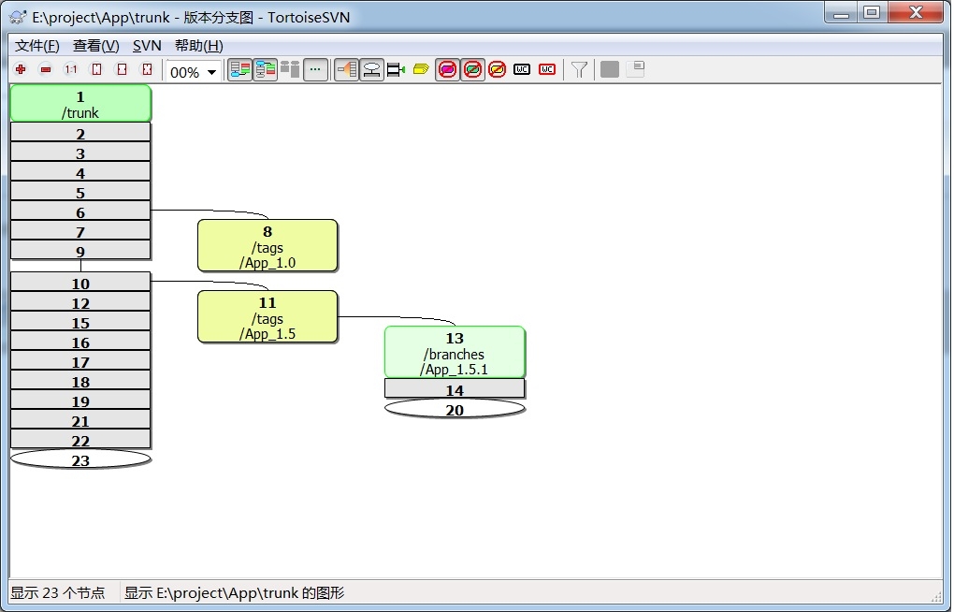Image resolution: width=954 pixels, height=612 pixels.
Task: Click status text 显示 E:\project\App\trunk 的图形
Action: (x=234, y=592)
